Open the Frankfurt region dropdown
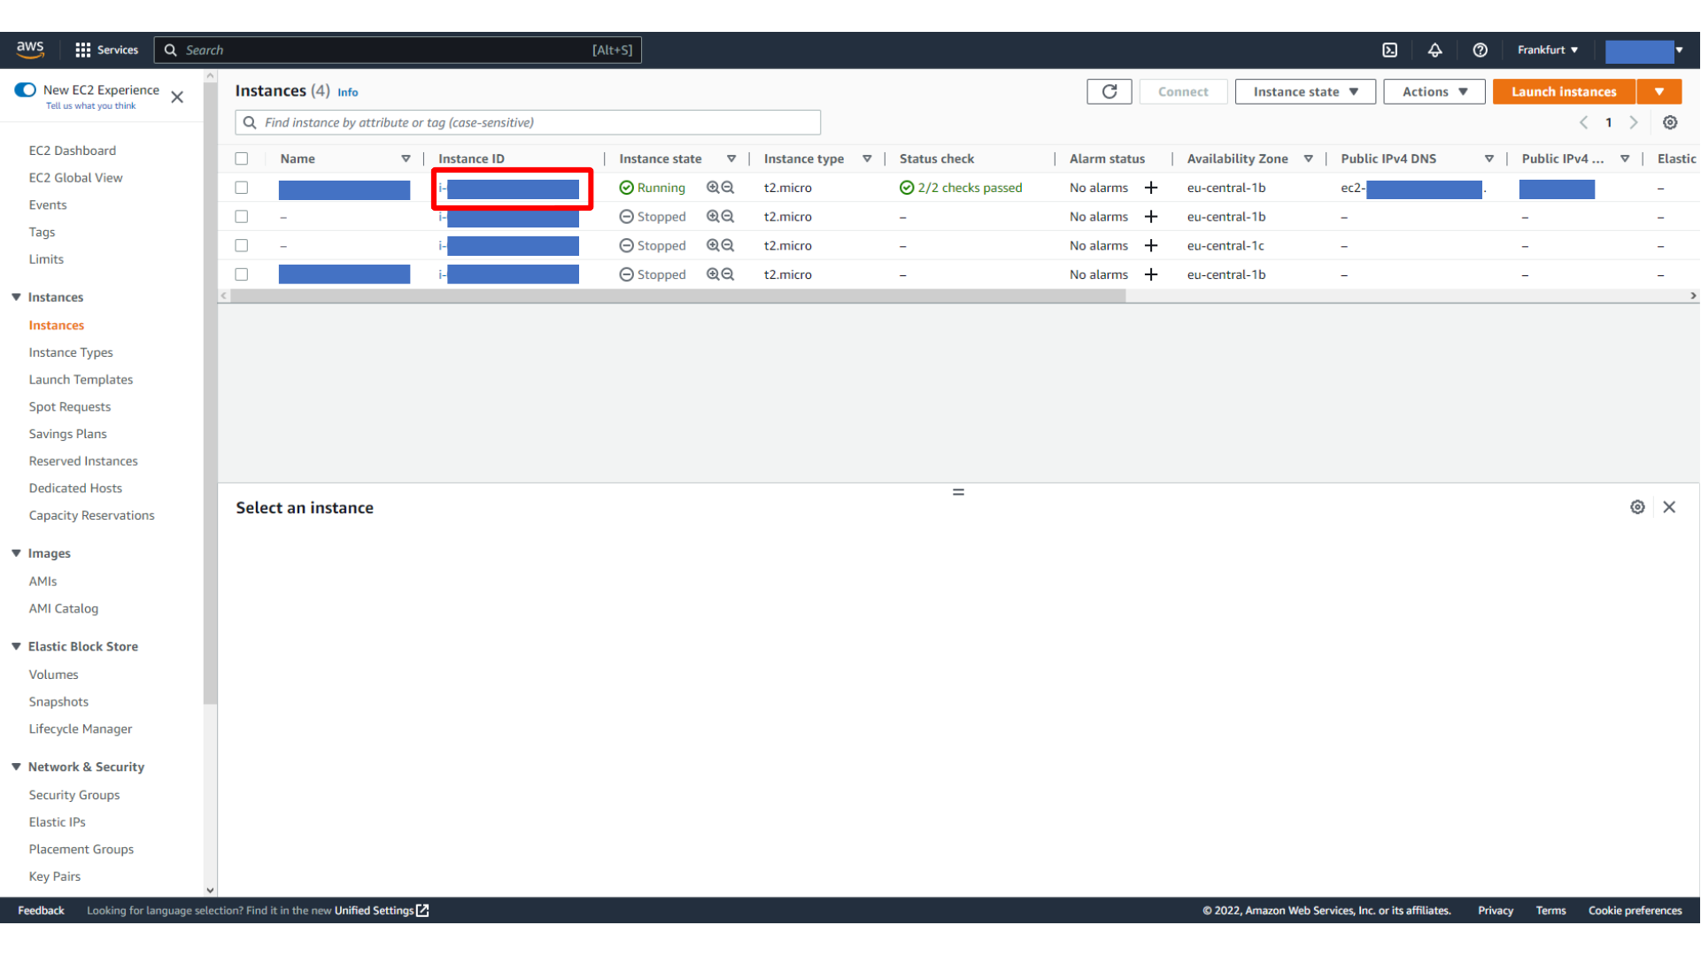Image resolution: width=1701 pixels, height=956 pixels. pyautogui.click(x=1548, y=50)
